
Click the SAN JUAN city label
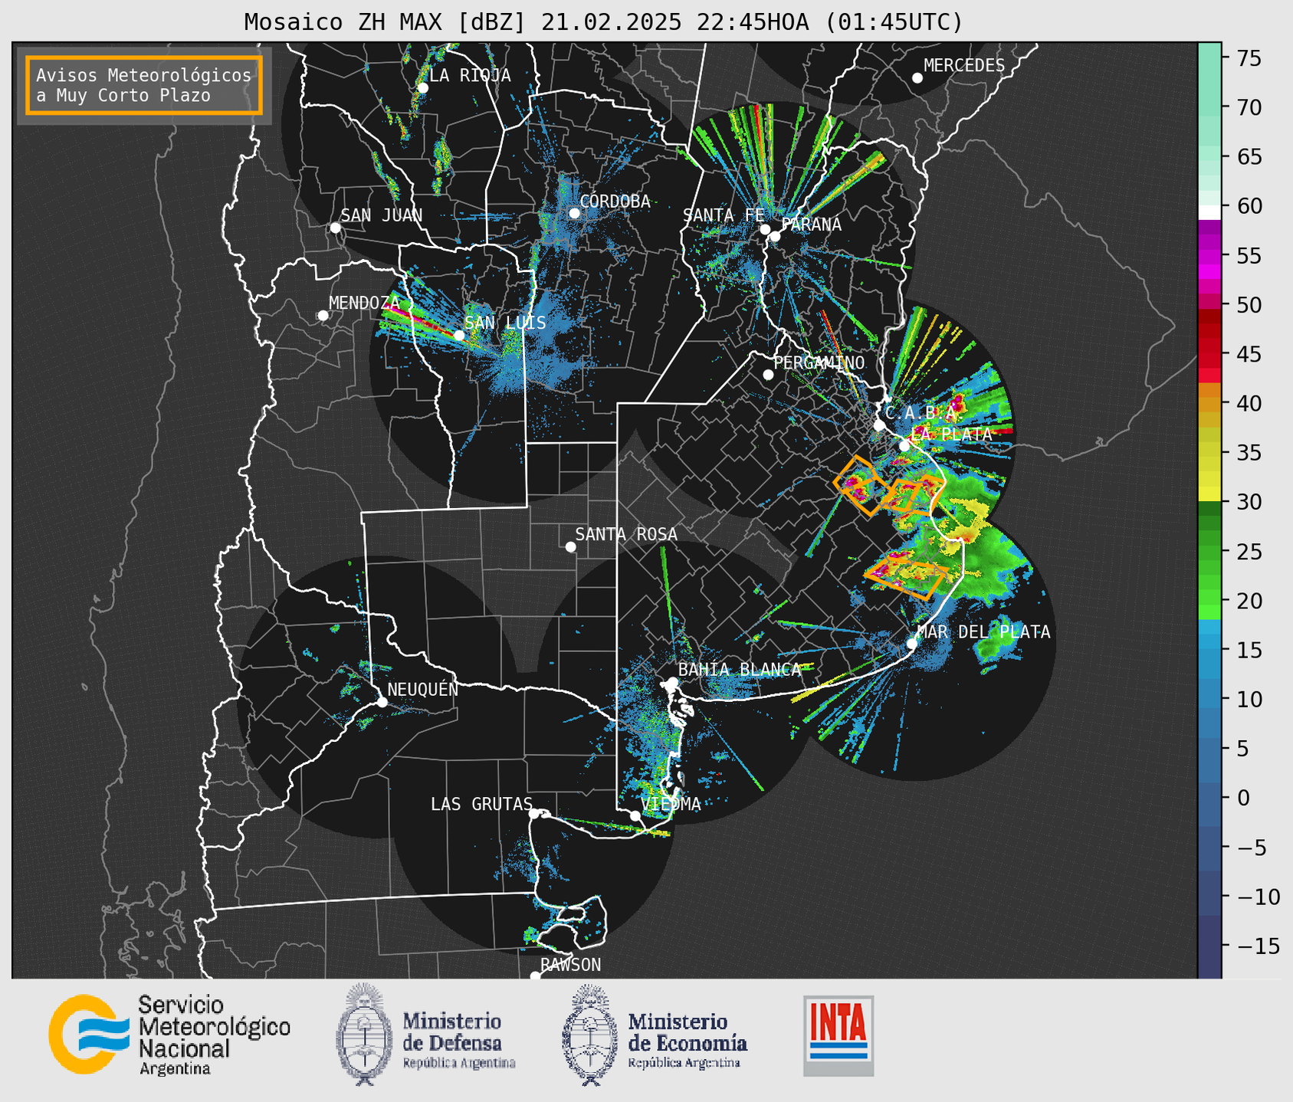point(381,215)
